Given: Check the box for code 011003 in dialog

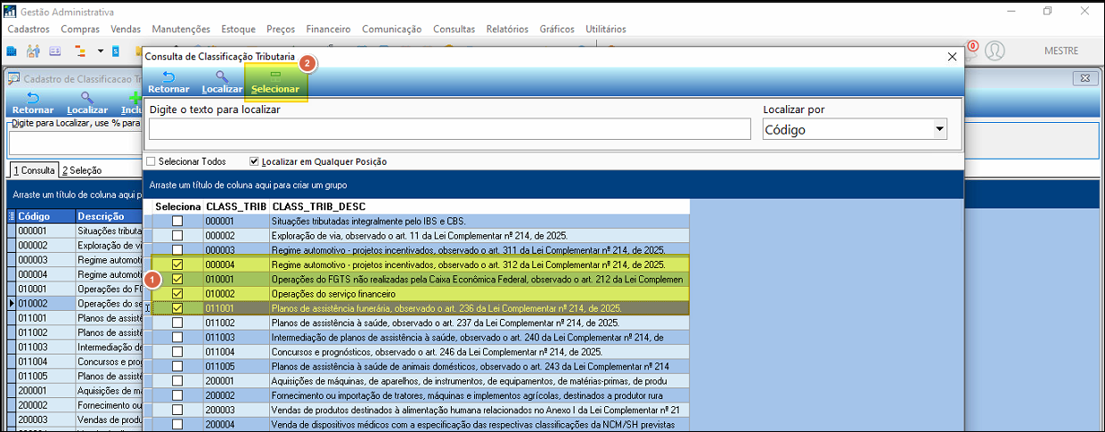Looking at the screenshot, I should click(x=178, y=338).
